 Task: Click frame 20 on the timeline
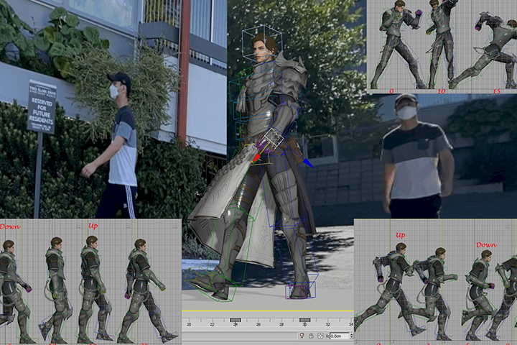click(189, 325)
